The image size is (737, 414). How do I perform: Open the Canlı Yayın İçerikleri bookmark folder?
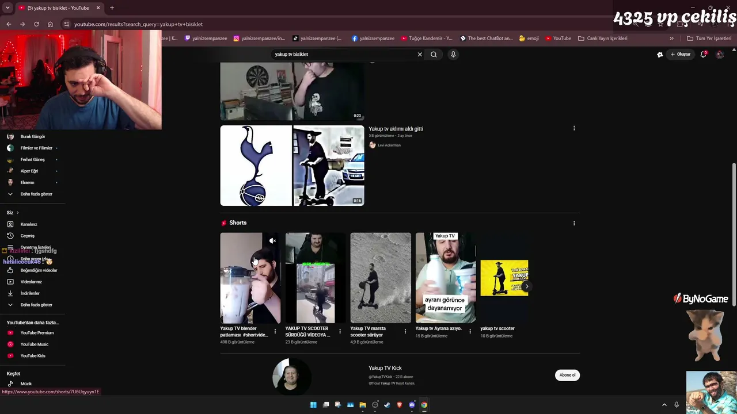coord(603,39)
